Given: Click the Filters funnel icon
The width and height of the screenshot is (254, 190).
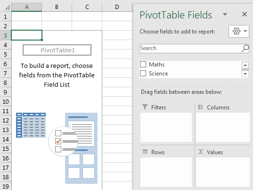Looking at the screenshot, I should point(145,107).
